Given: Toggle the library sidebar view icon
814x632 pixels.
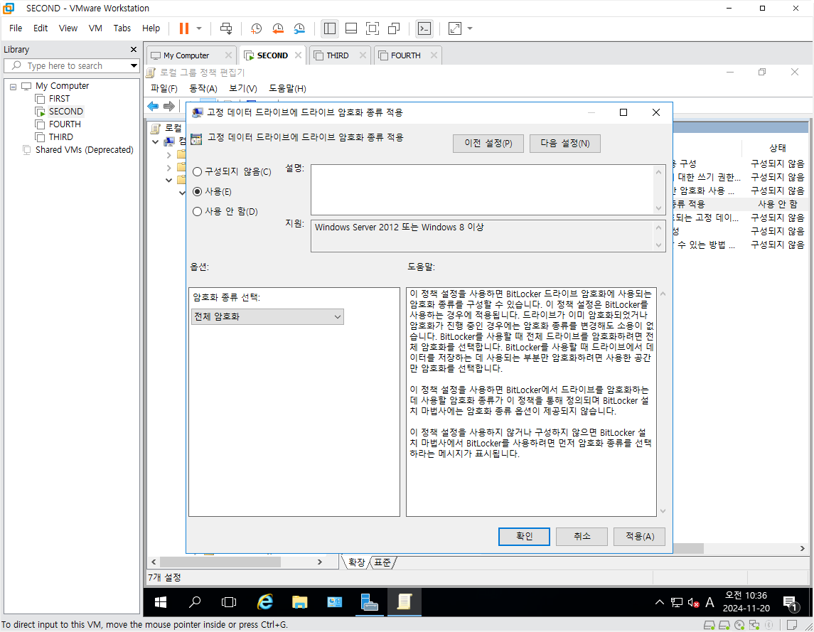Looking at the screenshot, I should (x=330, y=28).
